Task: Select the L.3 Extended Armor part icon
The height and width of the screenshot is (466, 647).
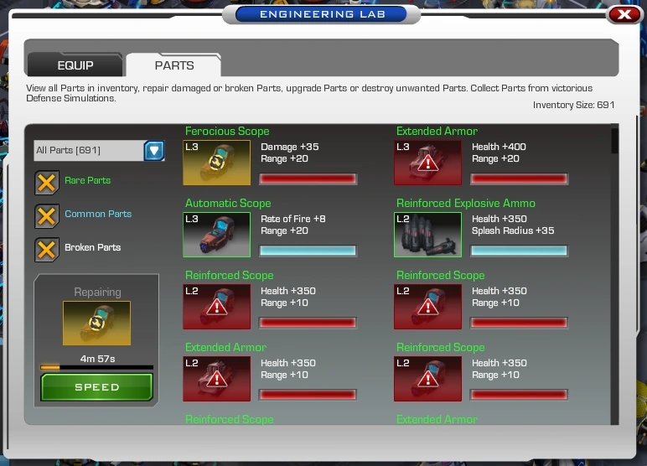Action: pyautogui.click(x=428, y=163)
